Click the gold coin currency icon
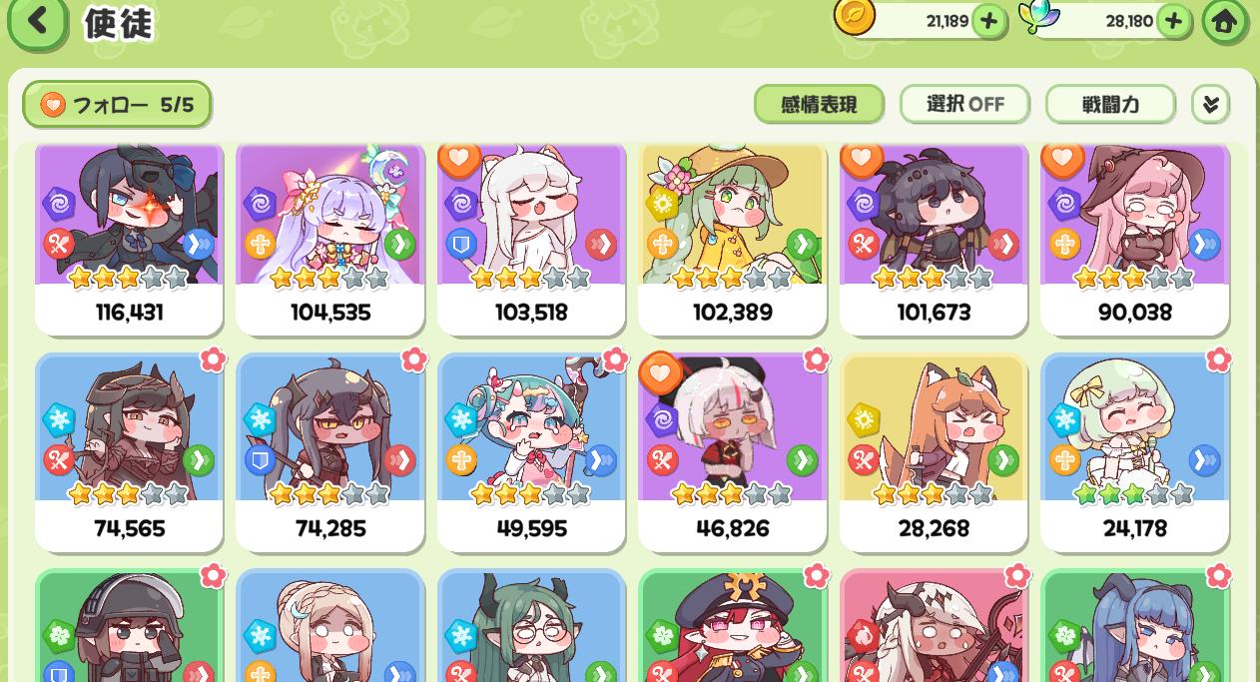Viewport: 1260px width, 682px height. (x=854, y=17)
